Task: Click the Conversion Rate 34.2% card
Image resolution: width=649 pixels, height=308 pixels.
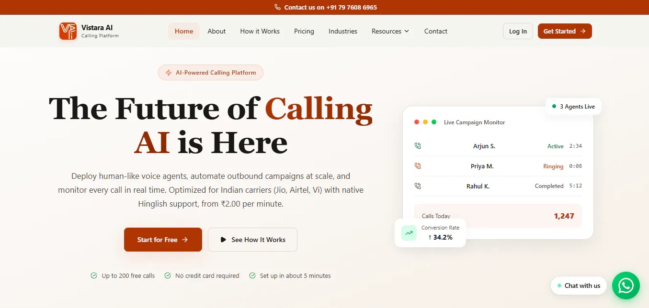Action: click(x=430, y=233)
